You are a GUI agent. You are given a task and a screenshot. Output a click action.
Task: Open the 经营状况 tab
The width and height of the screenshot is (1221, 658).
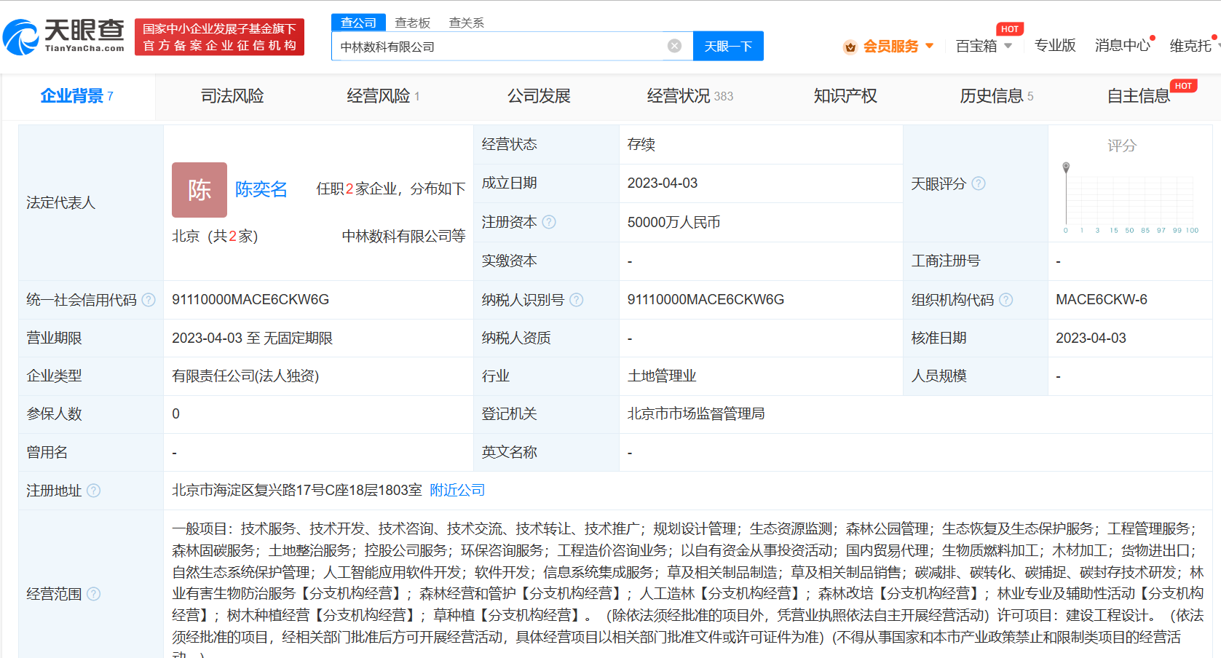pyautogui.click(x=690, y=96)
